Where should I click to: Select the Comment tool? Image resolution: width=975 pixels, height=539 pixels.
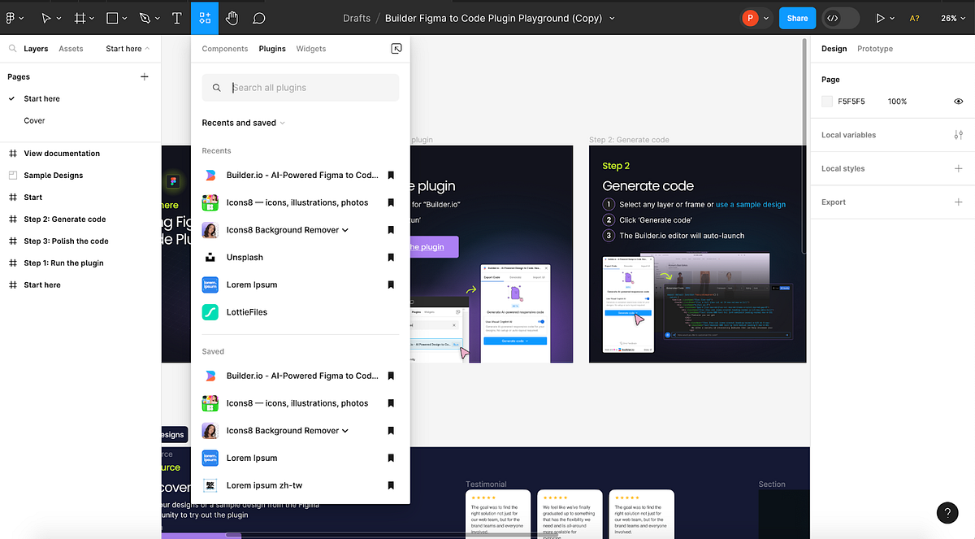point(258,17)
